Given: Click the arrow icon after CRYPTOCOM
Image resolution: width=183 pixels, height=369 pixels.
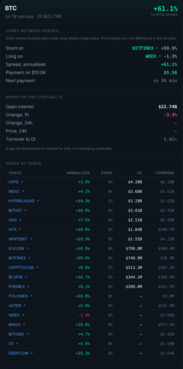Looking at the screenshot, I should [x=37, y=267].
